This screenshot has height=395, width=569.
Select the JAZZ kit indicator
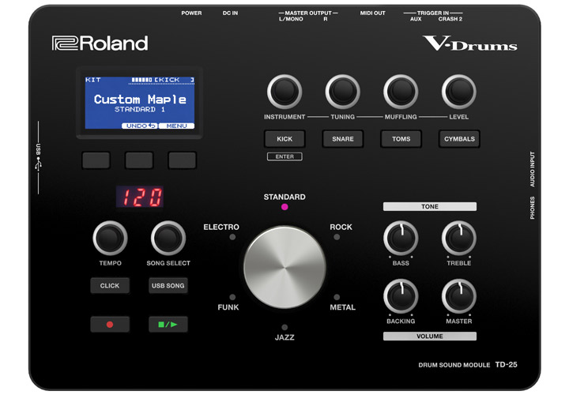[284, 327]
